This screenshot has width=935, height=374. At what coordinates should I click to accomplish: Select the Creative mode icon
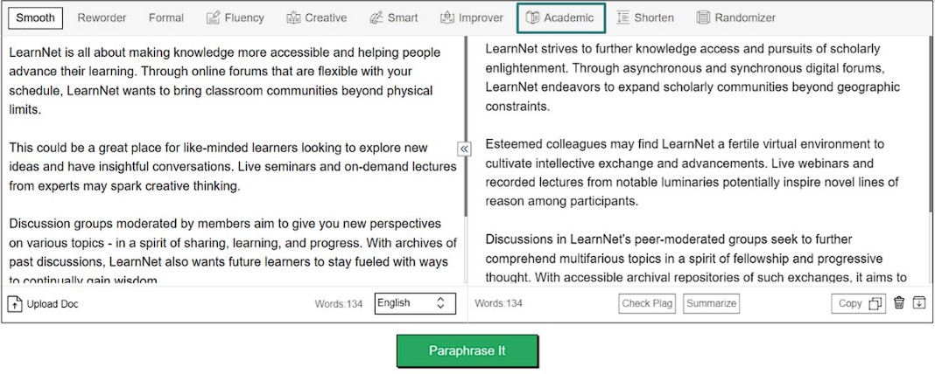click(292, 17)
